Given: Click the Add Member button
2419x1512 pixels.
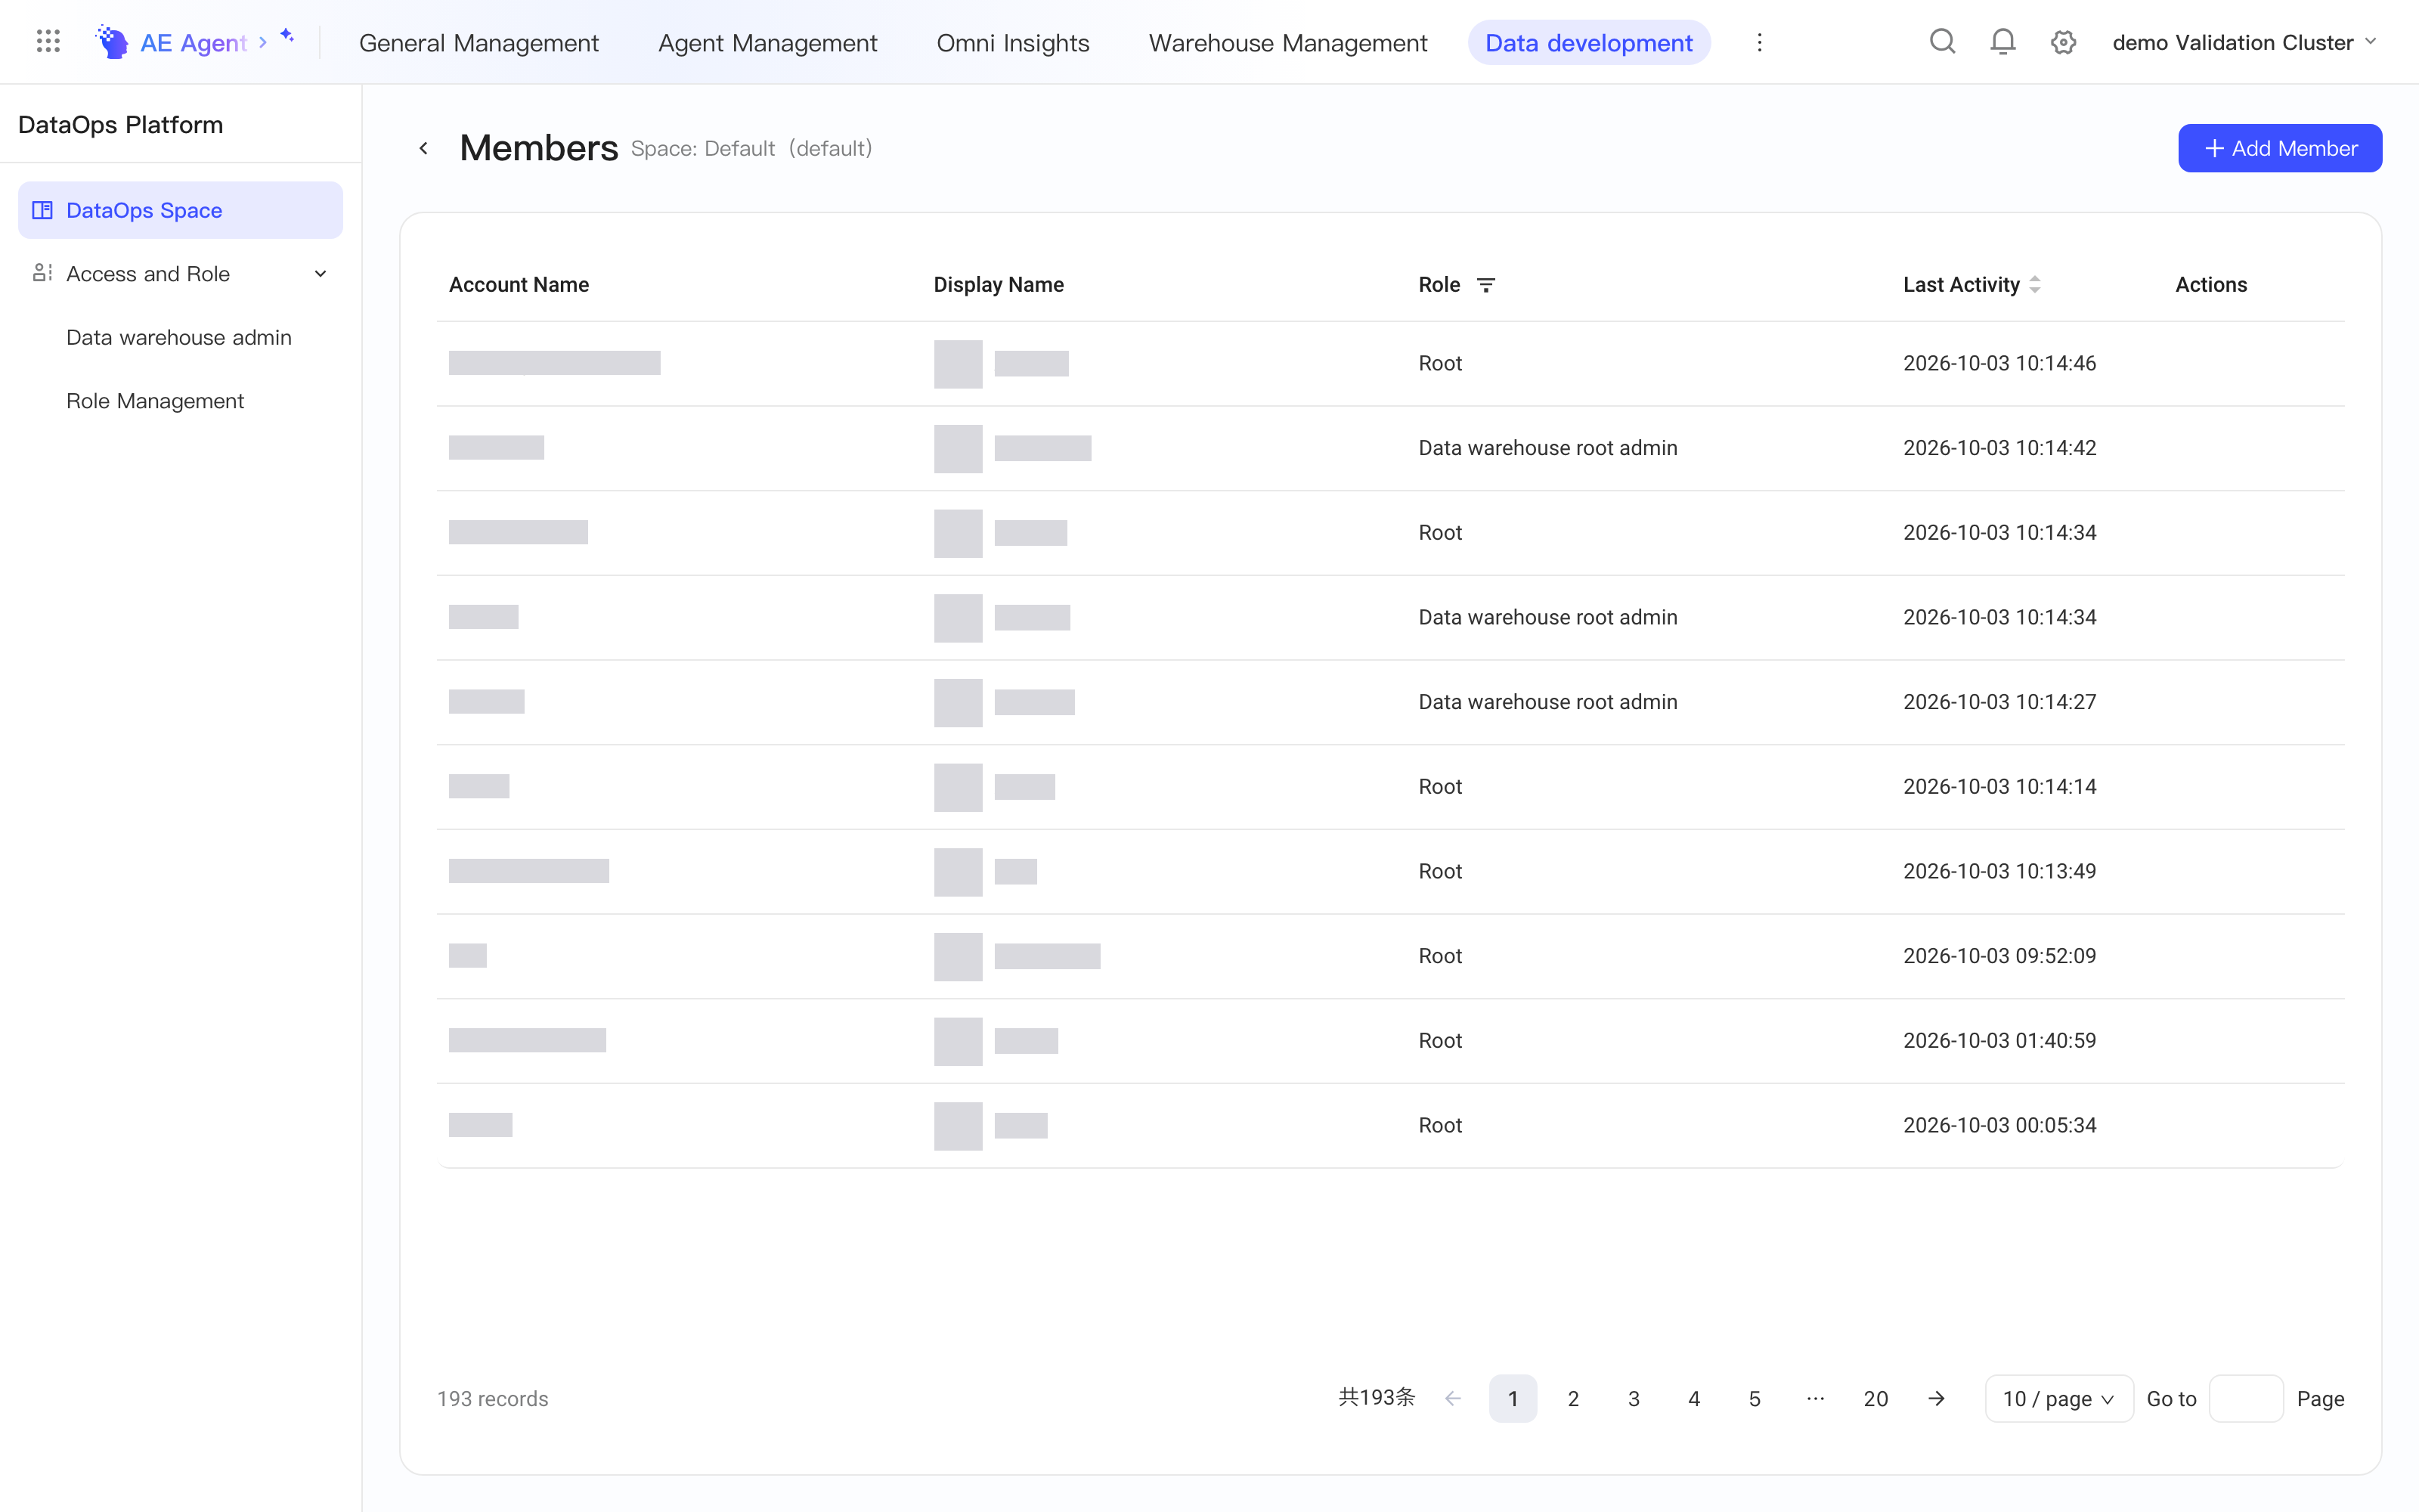Looking at the screenshot, I should [x=2280, y=148].
